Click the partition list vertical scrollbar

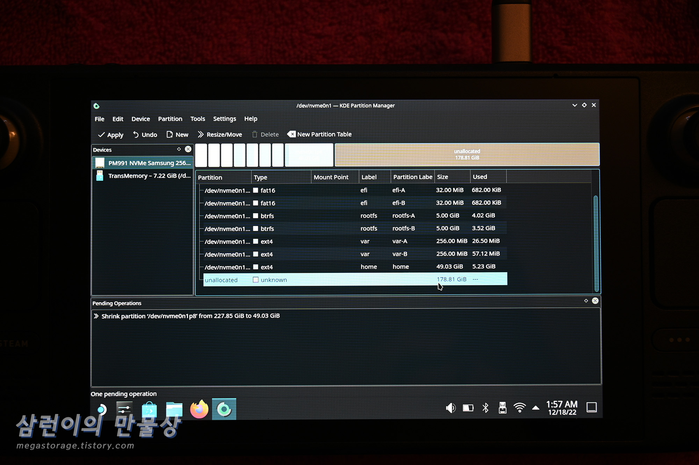pos(596,243)
